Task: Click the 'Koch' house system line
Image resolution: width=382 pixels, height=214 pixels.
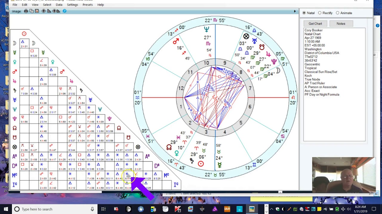Action: 308,76
